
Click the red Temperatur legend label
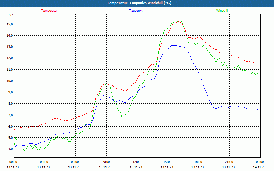pyautogui.click(x=49, y=11)
